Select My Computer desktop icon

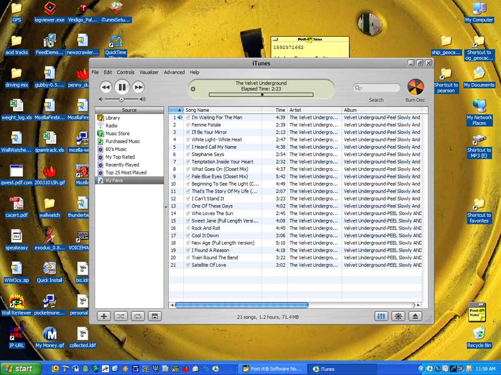click(x=479, y=12)
